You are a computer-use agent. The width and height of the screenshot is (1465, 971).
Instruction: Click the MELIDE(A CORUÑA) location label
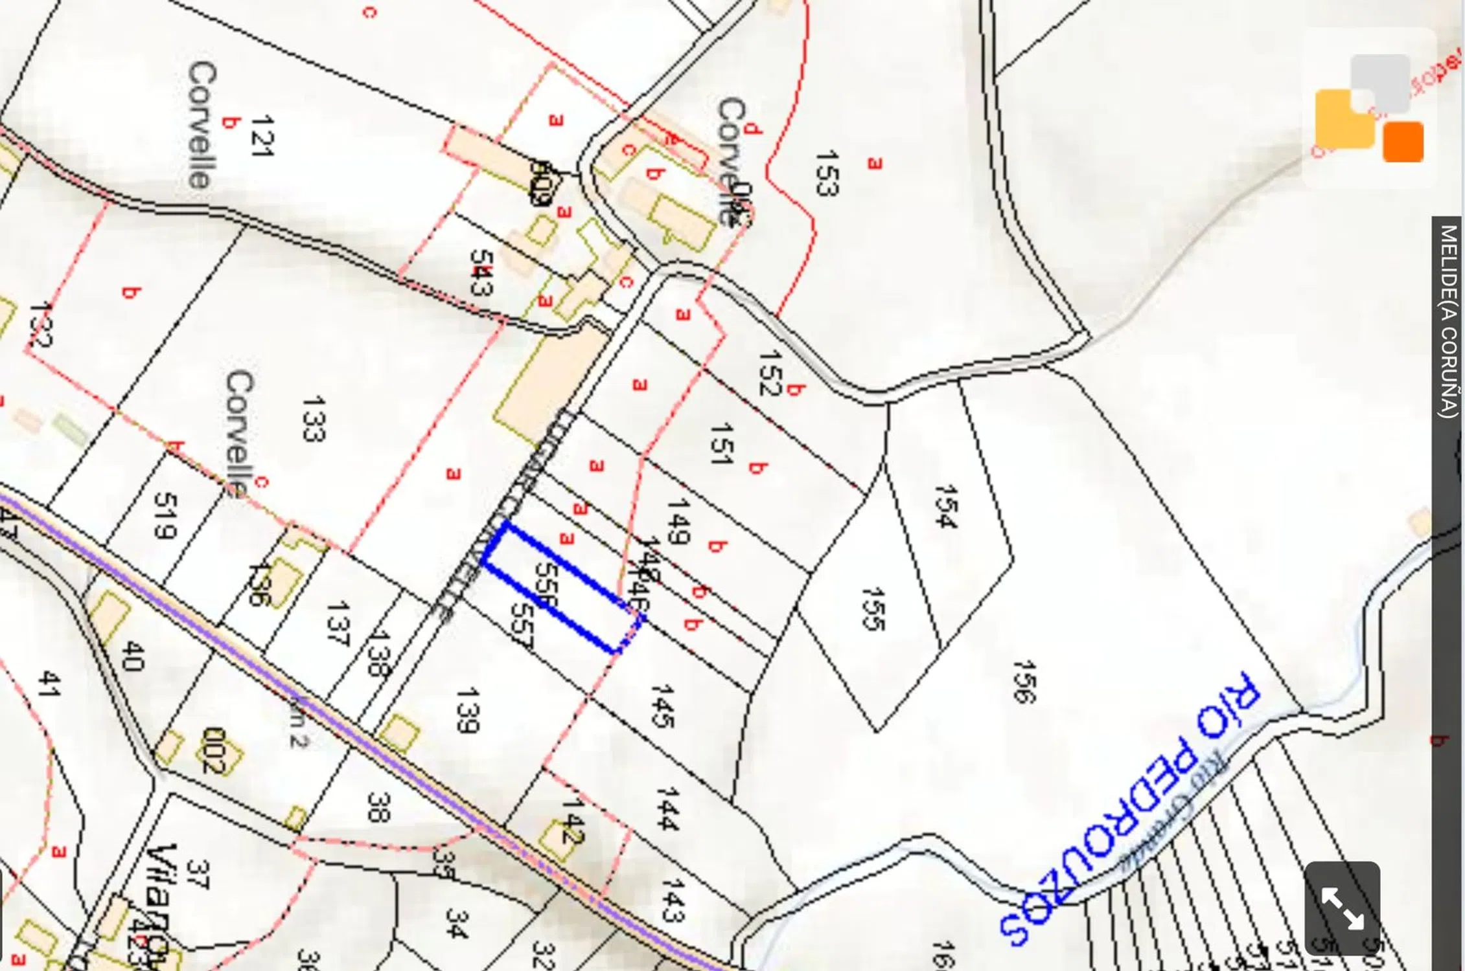1449,321
